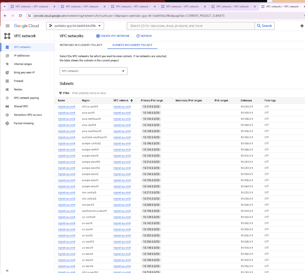View site information icon in address bar

pyautogui.click(x=30, y=15)
